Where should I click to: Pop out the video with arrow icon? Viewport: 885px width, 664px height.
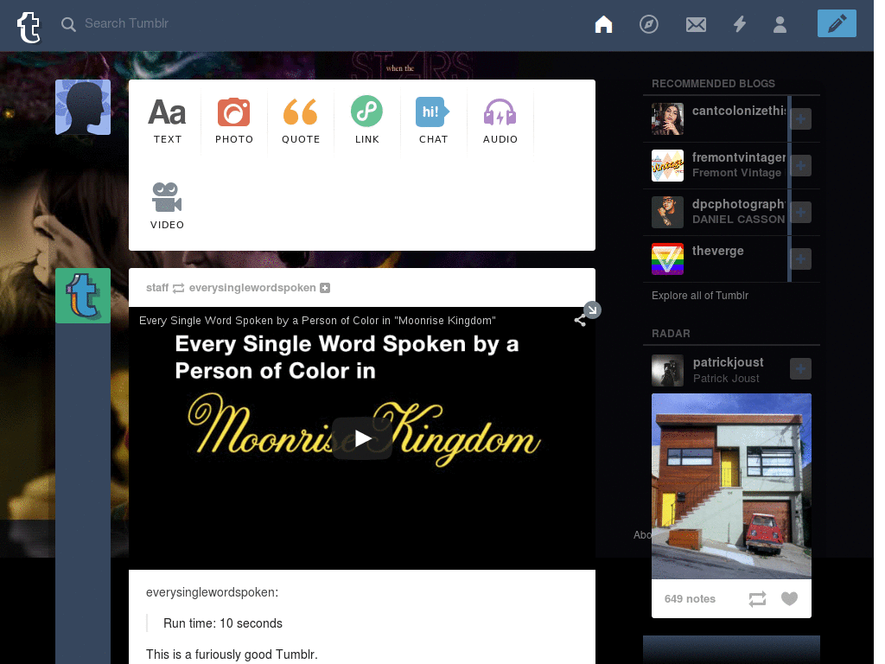[592, 310]
